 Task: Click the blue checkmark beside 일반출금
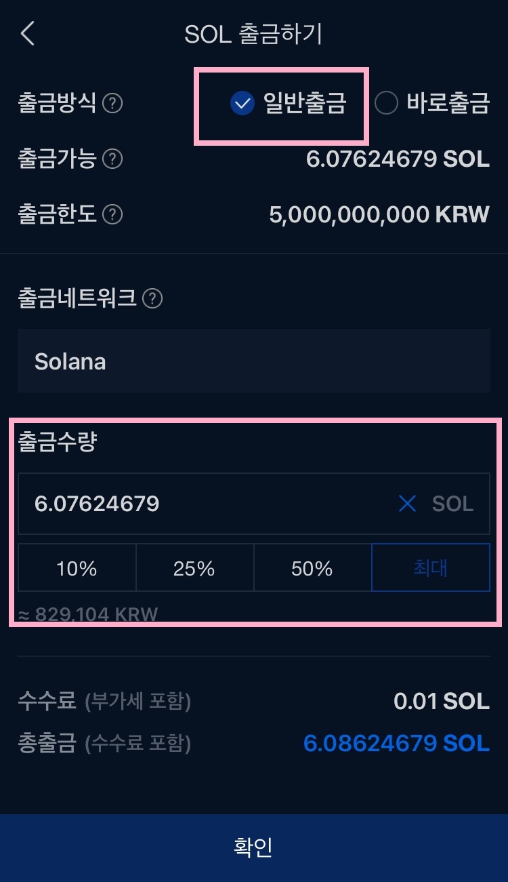[x=241, y=102]
